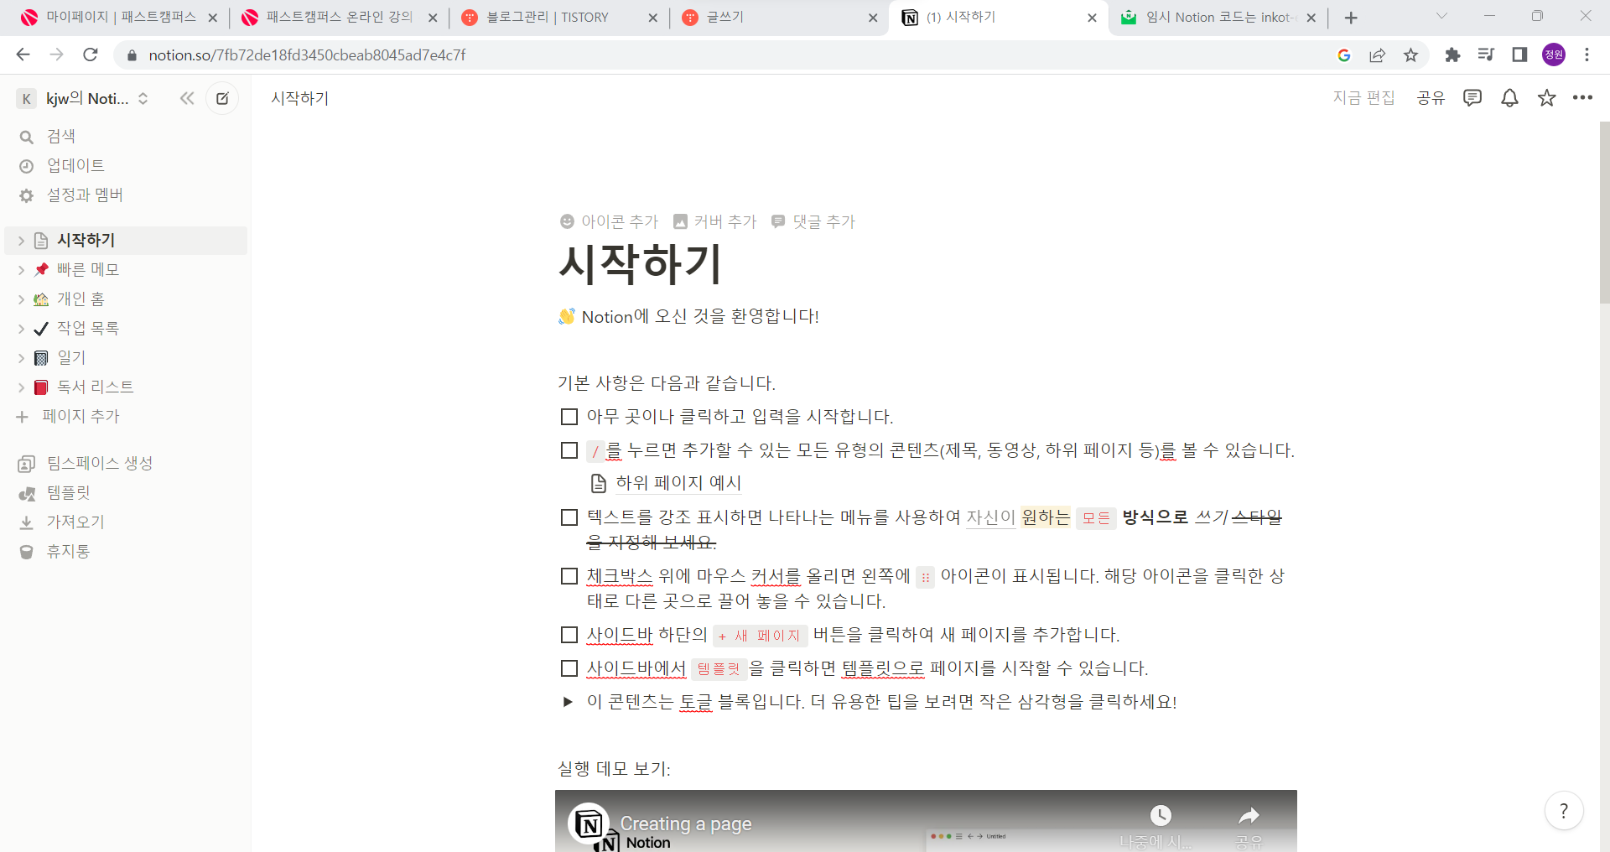
Task: Check the '아무 곳이나 클릭하고' checkbox
Action: [x=569, y=417]
